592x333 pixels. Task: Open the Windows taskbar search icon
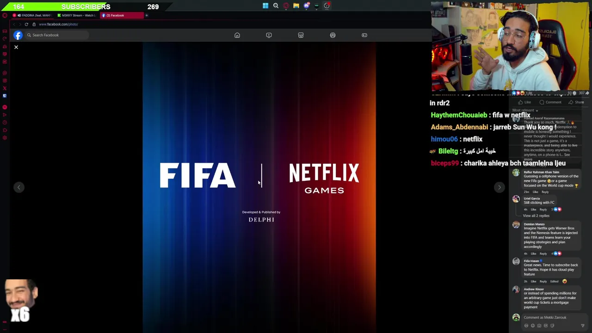tap(276, 6)
